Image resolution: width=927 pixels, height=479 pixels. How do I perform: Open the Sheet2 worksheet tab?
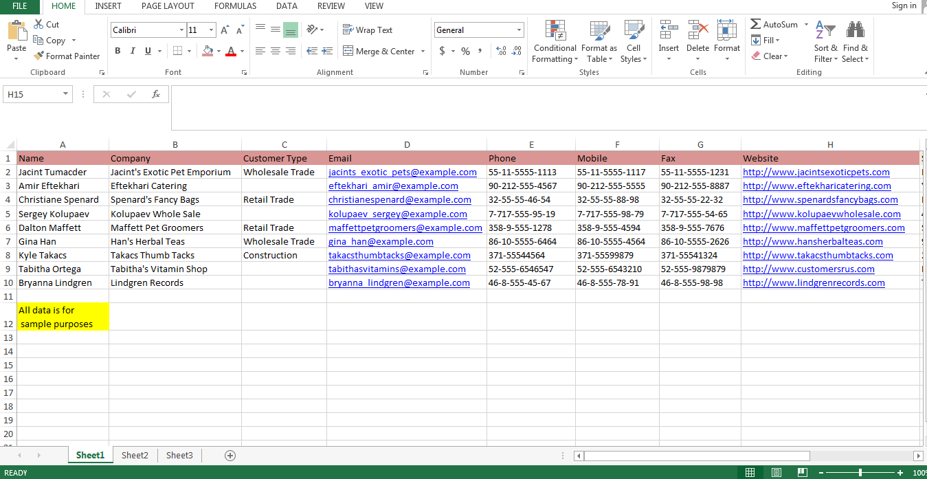[x=135, y=455]
